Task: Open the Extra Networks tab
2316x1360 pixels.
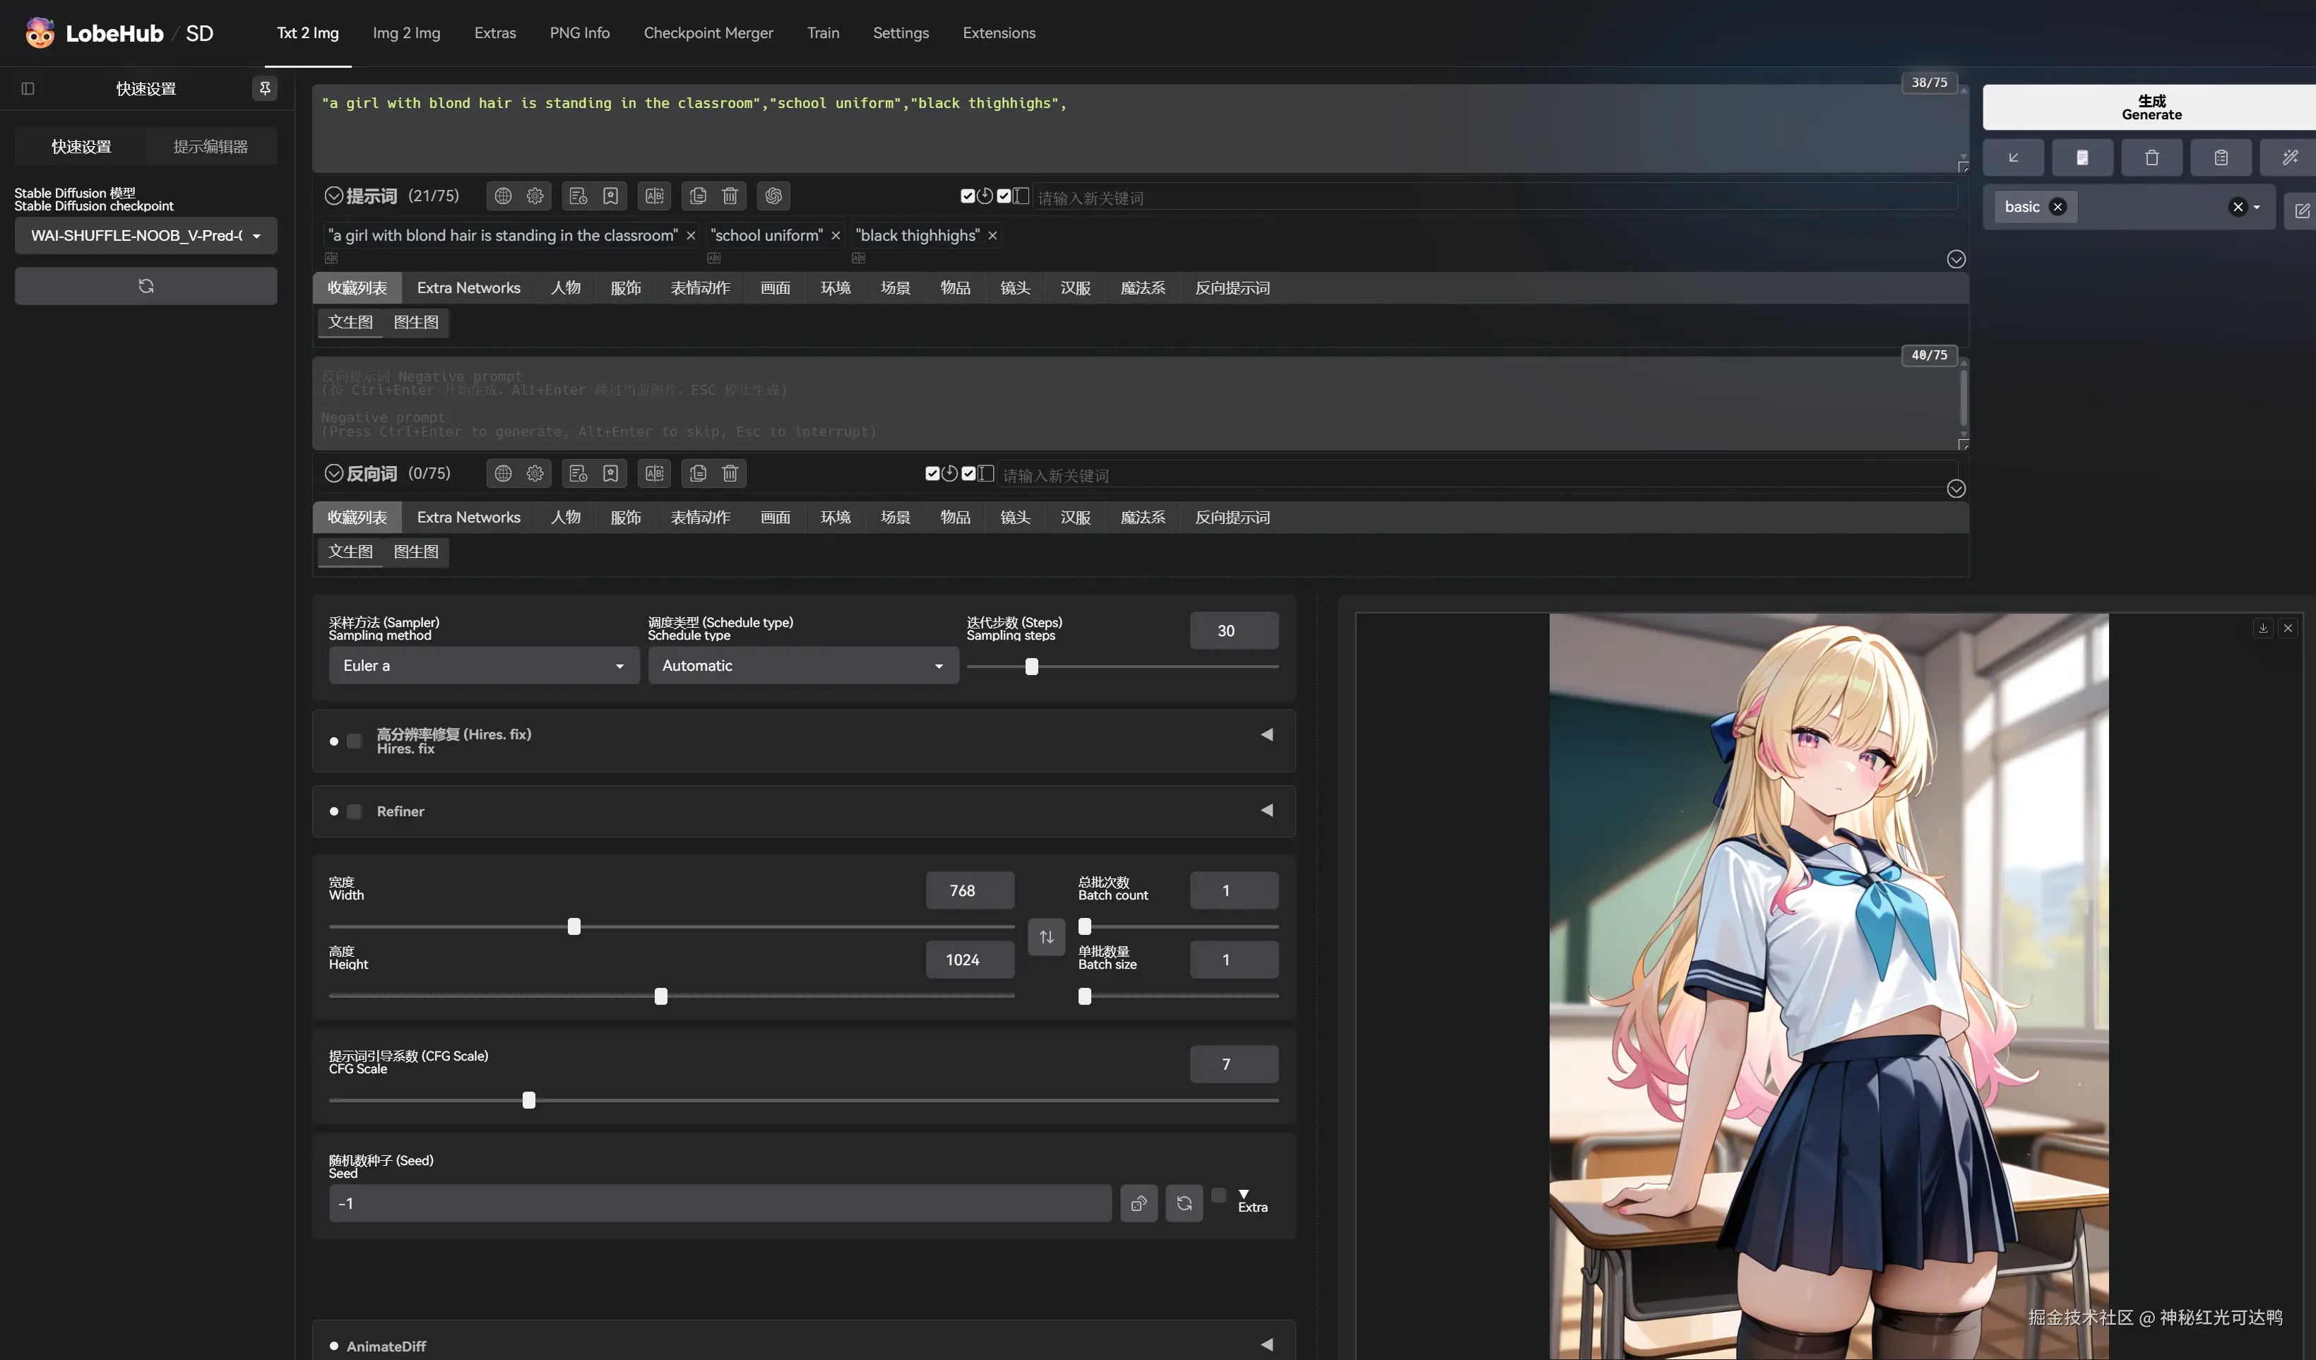Action: click(x=469, y=287)
